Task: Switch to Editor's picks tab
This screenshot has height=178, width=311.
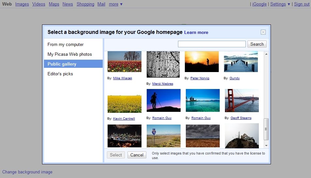Action: [73, 74]
